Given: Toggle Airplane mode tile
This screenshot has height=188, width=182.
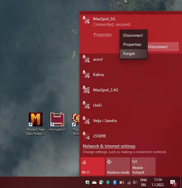Looking at the screenshot, I should 118,166.
